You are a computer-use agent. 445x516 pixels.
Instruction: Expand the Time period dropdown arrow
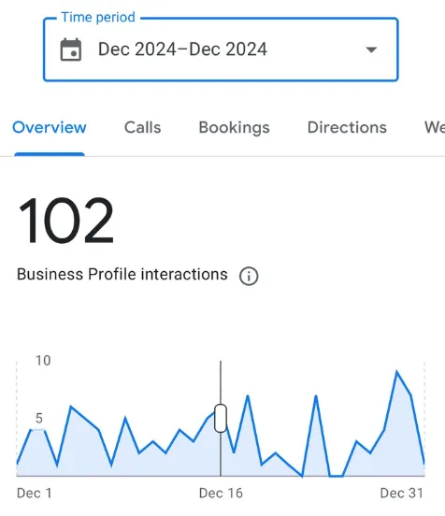(371, 50)
